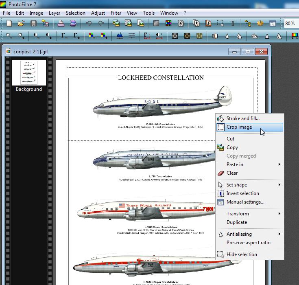
Task: Maximize the conpost-2[1].gif document window
Action: tap(248, 52)
